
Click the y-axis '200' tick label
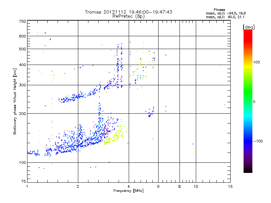tap(22, 114)
